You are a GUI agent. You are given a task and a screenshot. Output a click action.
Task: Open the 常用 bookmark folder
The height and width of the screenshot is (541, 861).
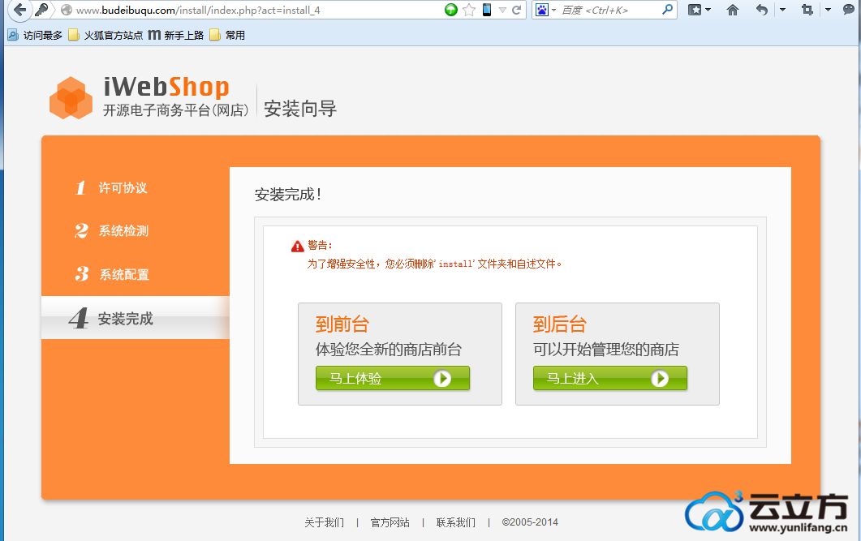227,35
